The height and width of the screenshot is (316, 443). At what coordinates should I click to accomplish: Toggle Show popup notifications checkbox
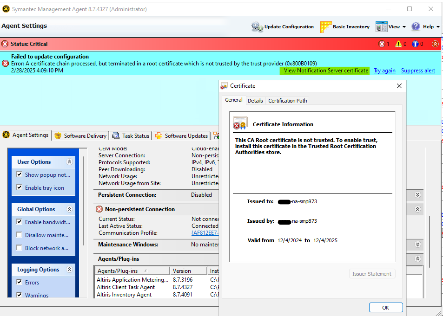[x=19, y=174]
